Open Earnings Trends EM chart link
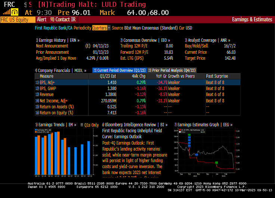The image size is (275, 198). point(56,125)
